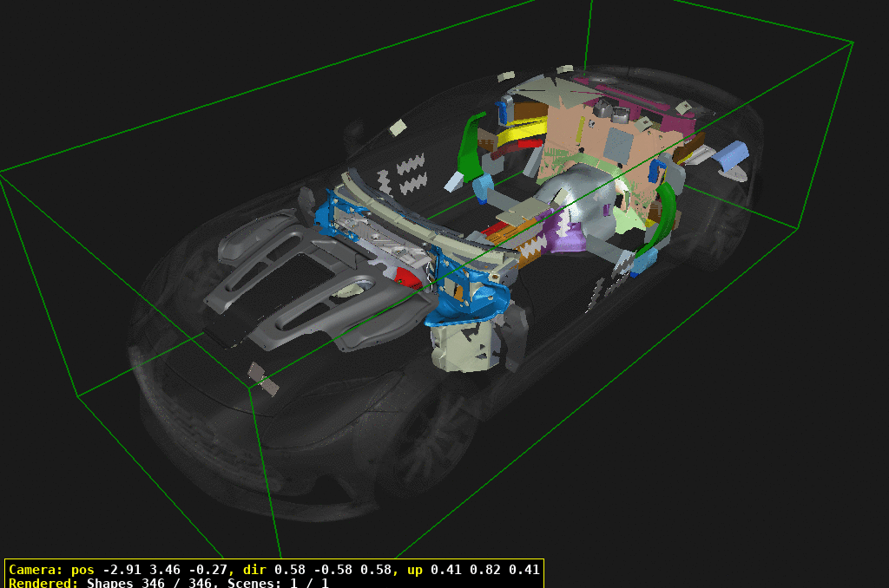Click the yellow curved strip component
889x588 pixels.
click(x=519, y=133)
